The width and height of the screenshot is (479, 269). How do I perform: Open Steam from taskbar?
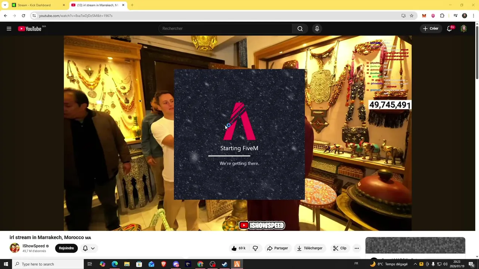pyautogui.click(x=225, y=264)
